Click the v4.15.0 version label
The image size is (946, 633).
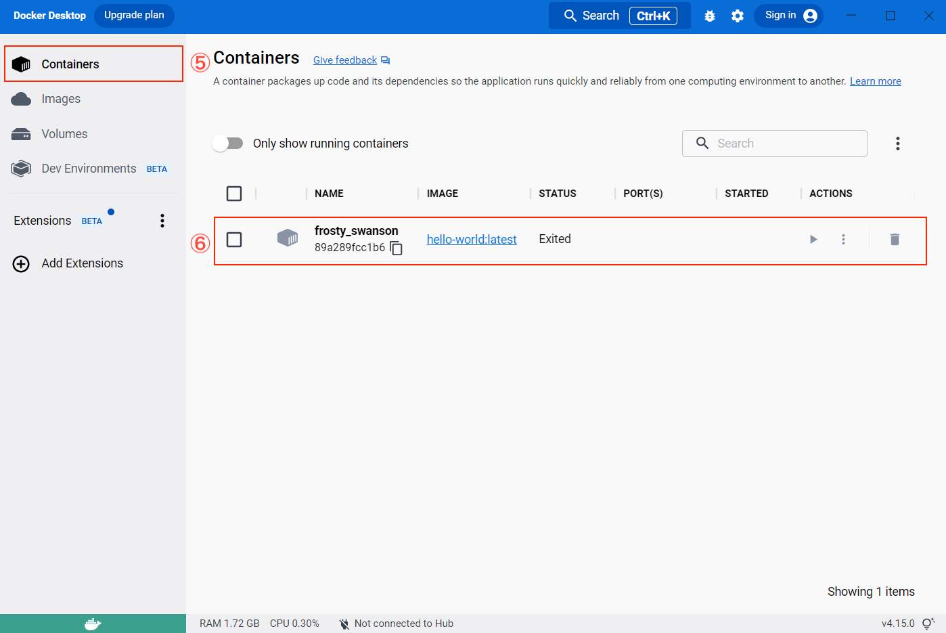point(898,624)
